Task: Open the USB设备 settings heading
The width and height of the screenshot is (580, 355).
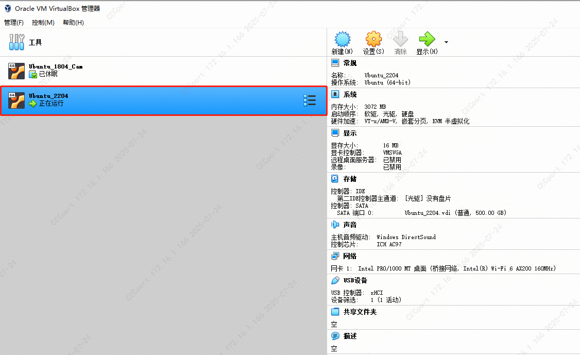Action: pos(355,281)
